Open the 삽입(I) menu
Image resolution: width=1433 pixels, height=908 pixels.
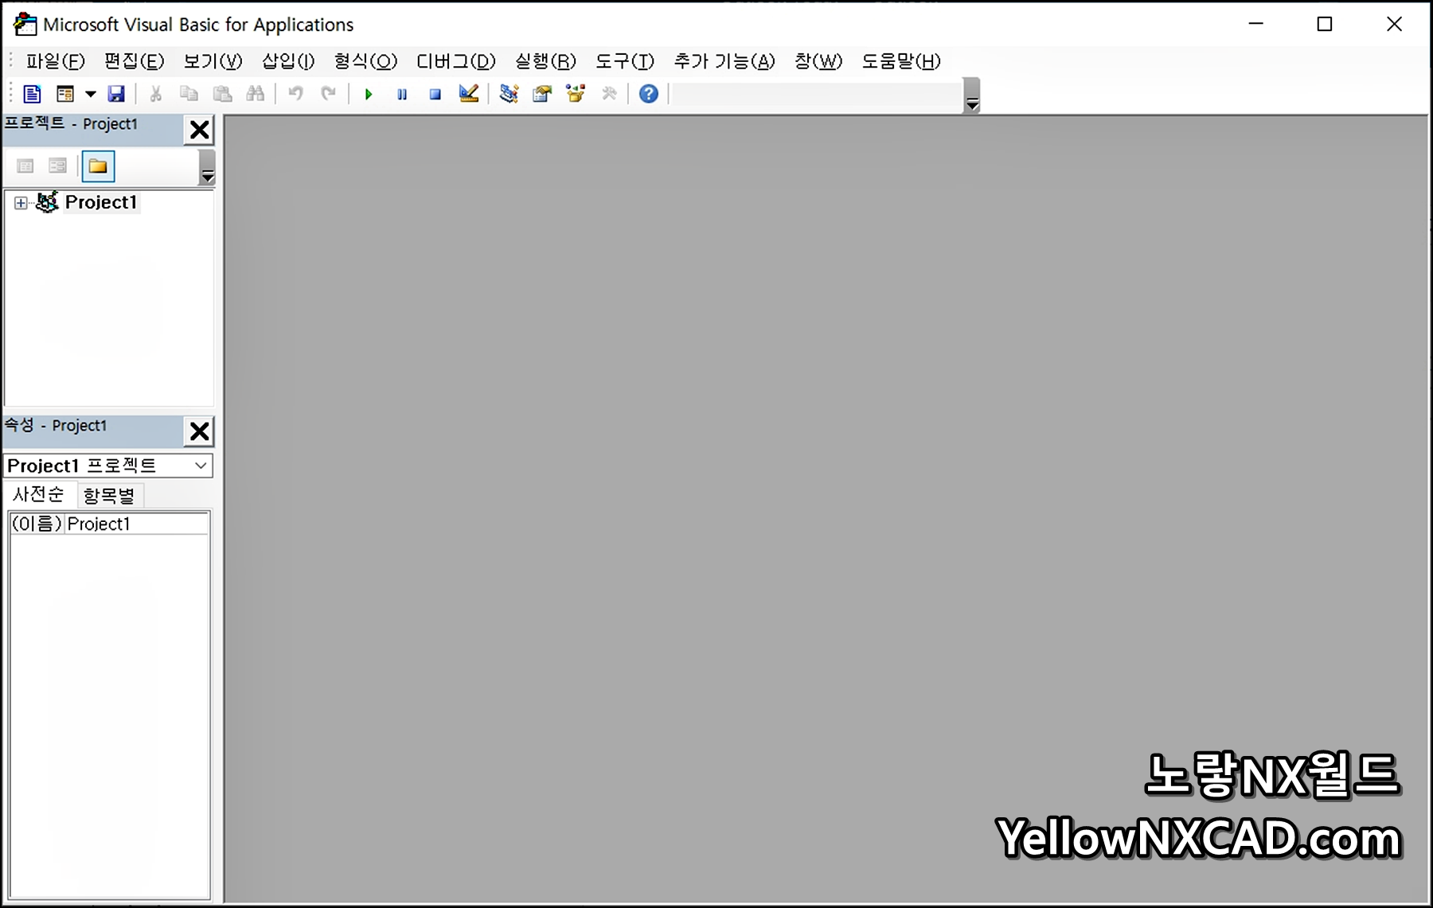coord(288,61)
